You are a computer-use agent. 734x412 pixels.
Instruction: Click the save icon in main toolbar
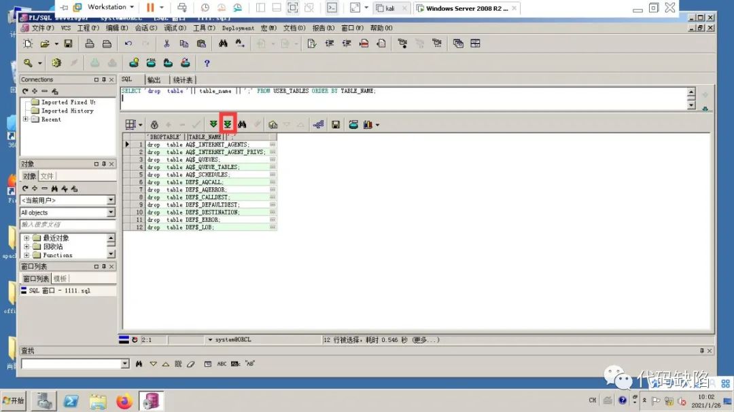tap(68, 43)
